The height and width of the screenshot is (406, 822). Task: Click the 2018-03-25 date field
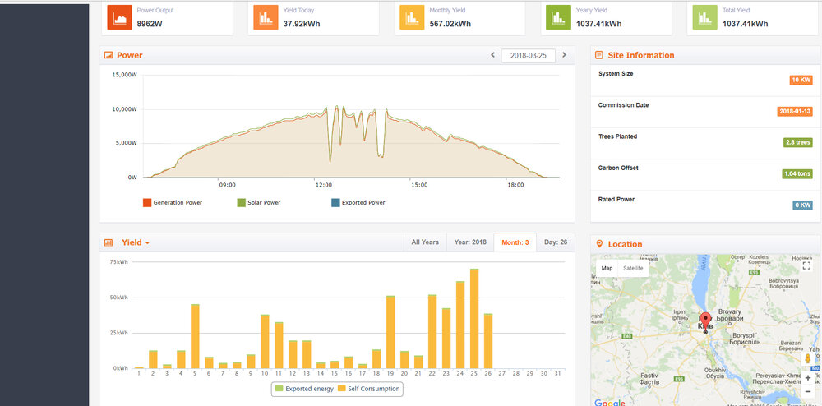528,55
